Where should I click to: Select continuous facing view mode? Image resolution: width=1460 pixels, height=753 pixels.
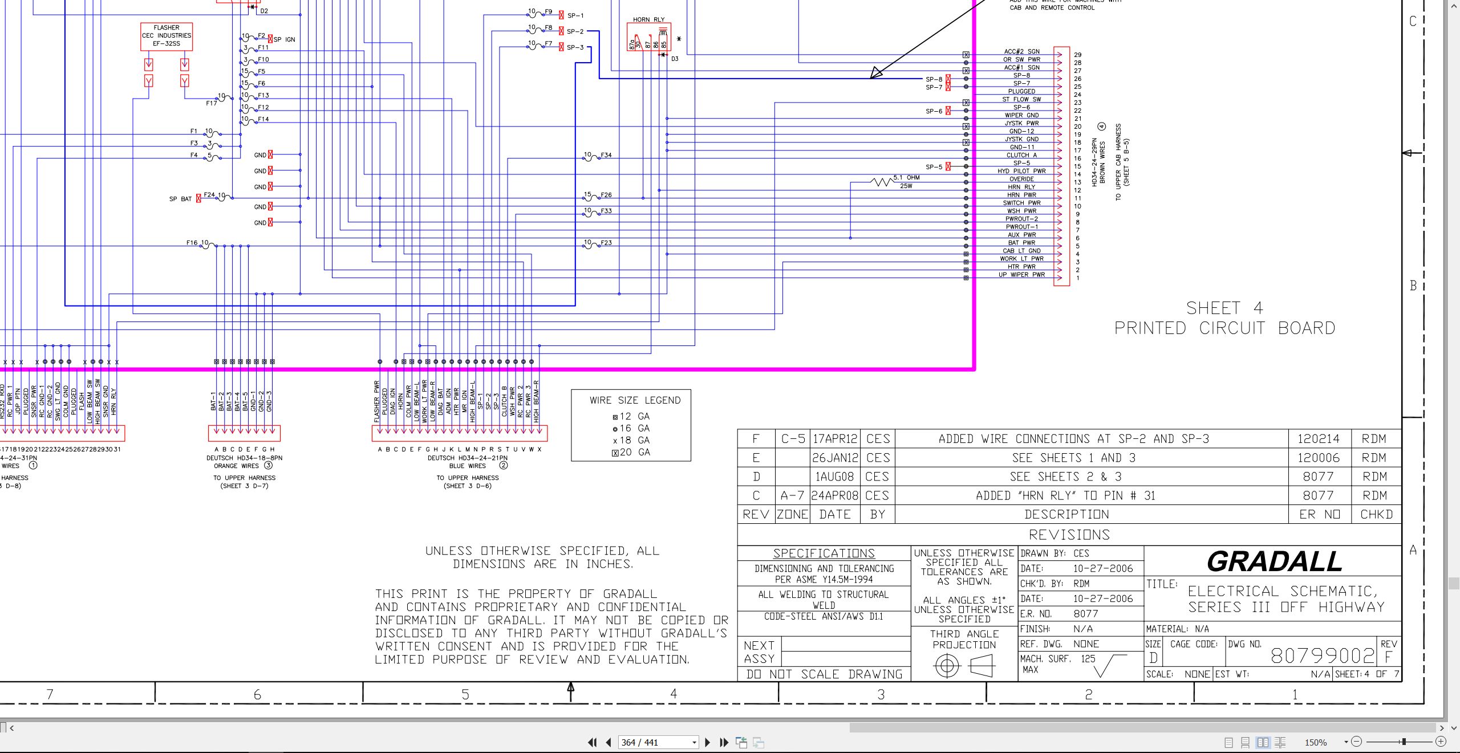1280,742
